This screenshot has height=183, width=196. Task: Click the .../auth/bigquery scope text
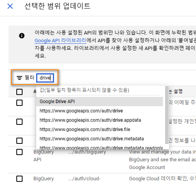coord(87,152)
